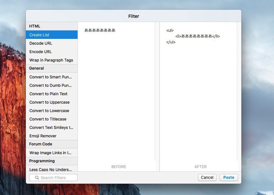Click the magnifying glass search icon

click(x=37, y=178)
